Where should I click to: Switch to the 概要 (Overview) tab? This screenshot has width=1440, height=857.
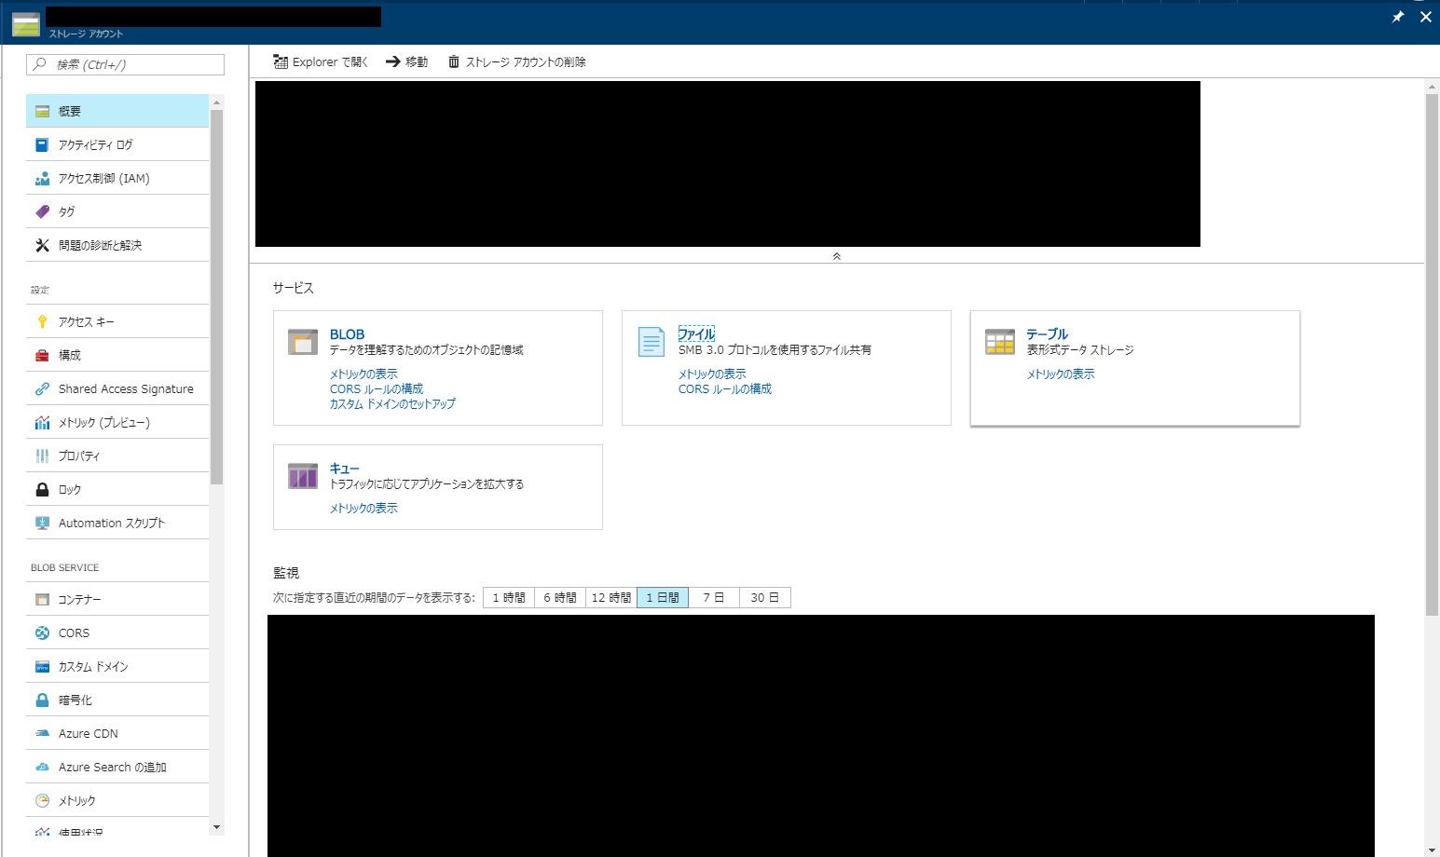pos(69,110)
